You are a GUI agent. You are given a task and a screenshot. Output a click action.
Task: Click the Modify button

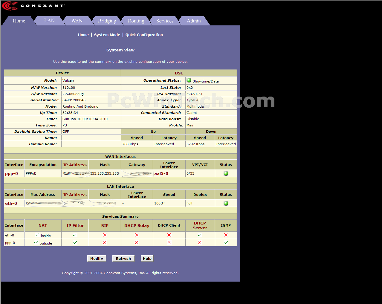(x=97, y=259)
